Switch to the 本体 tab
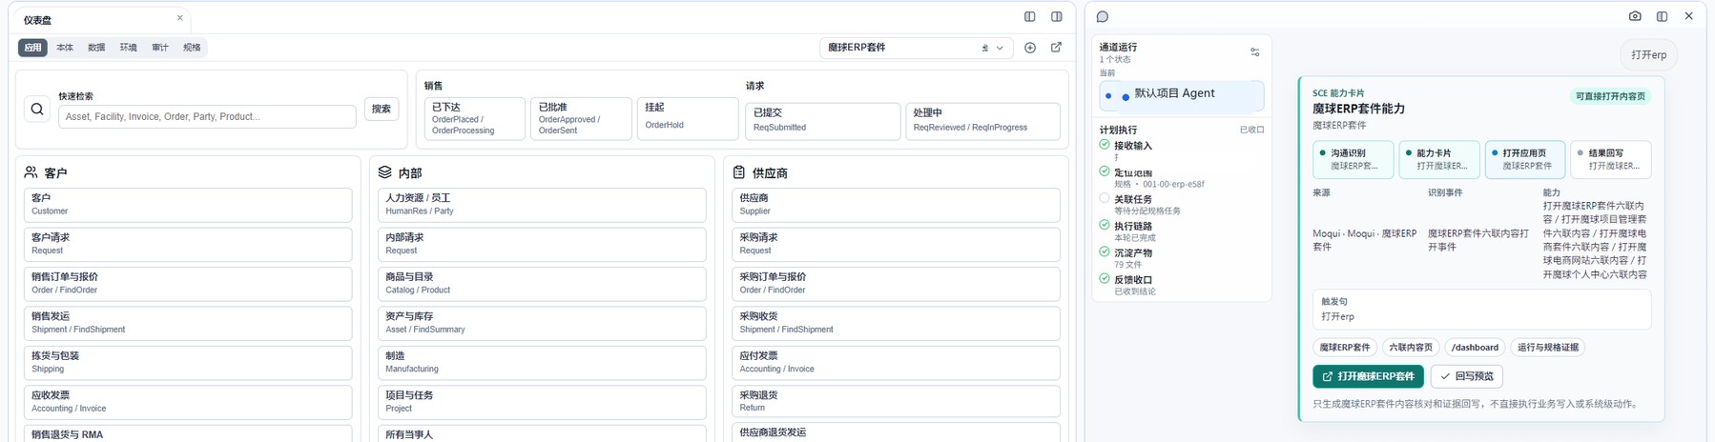The height and width of the screenshot is (442, 1715). (65, 48)
